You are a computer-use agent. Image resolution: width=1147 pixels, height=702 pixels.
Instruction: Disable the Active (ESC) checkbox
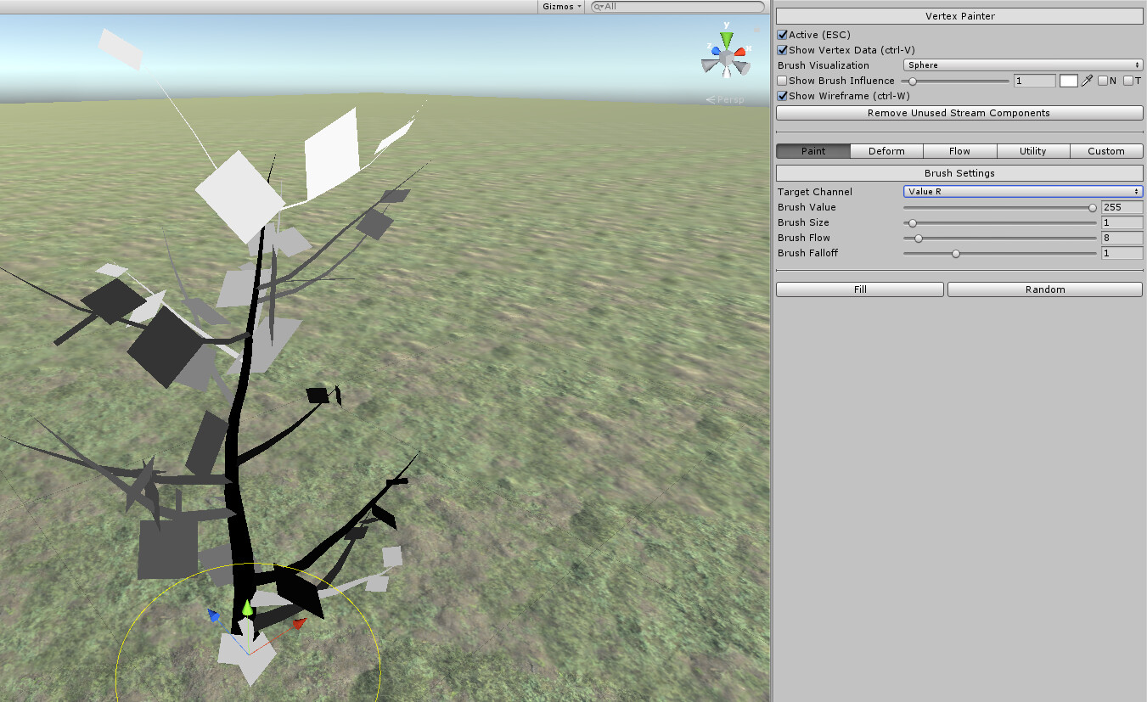click(x=782, y=35)
